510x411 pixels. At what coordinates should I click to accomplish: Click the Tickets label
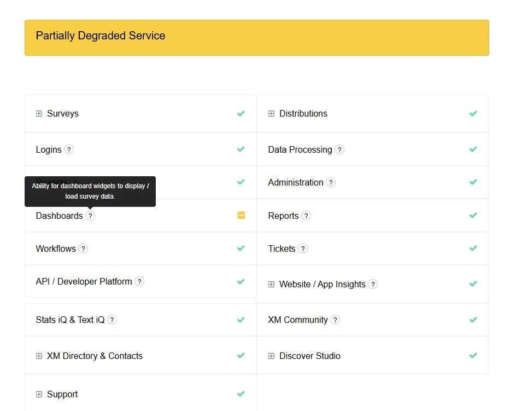(282, 249)
